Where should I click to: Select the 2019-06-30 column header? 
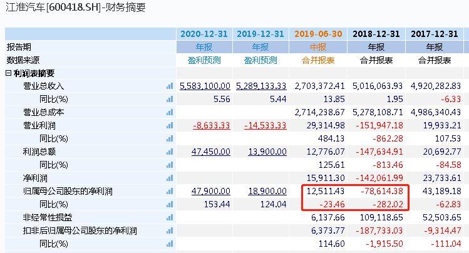[318, 34]
